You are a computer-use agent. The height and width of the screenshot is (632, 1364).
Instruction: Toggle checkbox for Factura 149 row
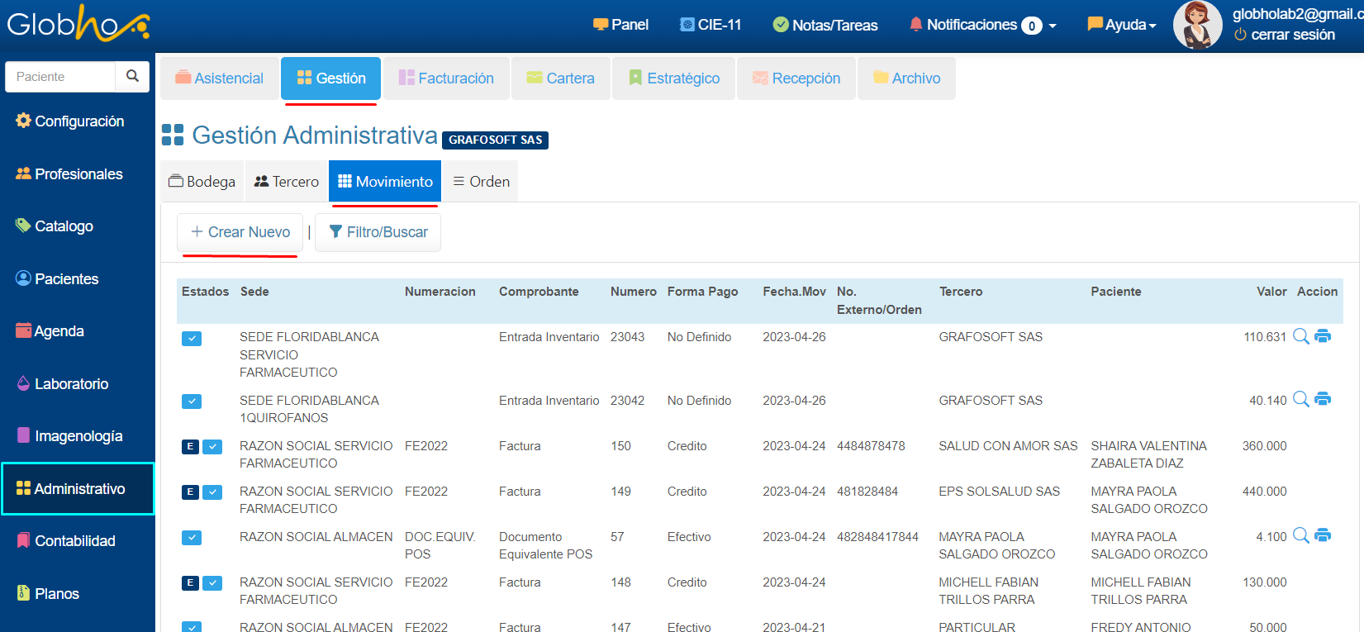pos(212,492)
